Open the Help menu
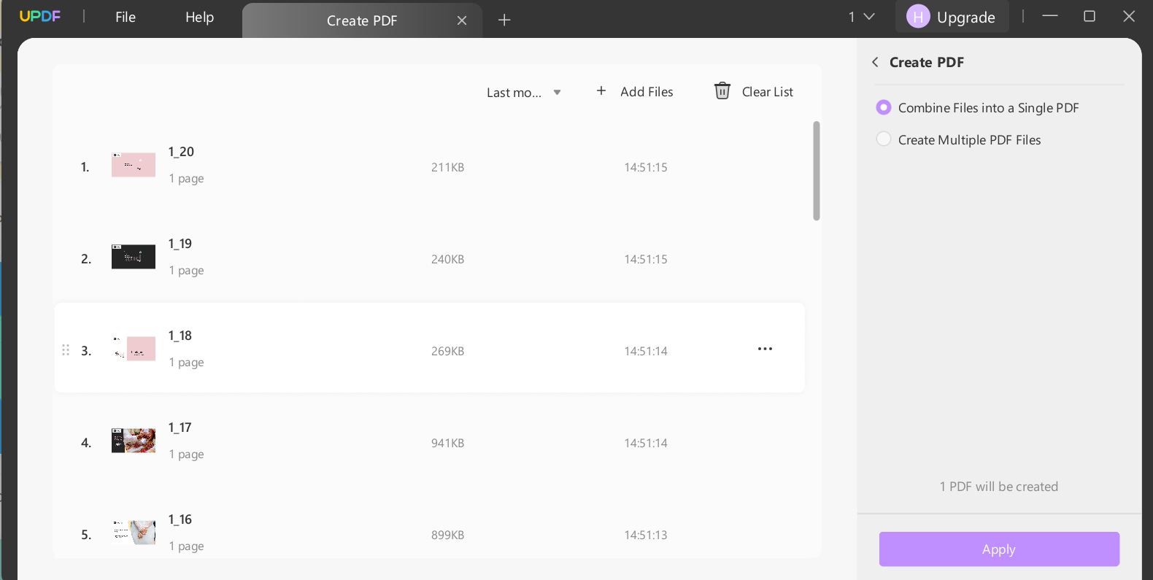1153x580 pixels. click(x=199, y=17)
